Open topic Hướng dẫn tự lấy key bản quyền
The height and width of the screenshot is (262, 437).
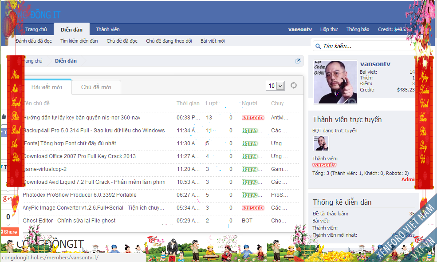82,118
